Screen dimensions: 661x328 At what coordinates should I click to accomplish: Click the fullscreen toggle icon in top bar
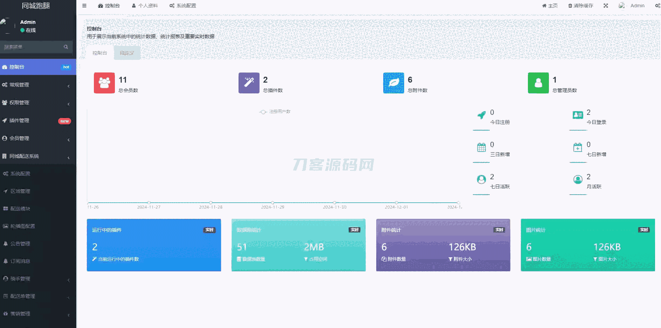pyautogui.click(x=606, y=6)
